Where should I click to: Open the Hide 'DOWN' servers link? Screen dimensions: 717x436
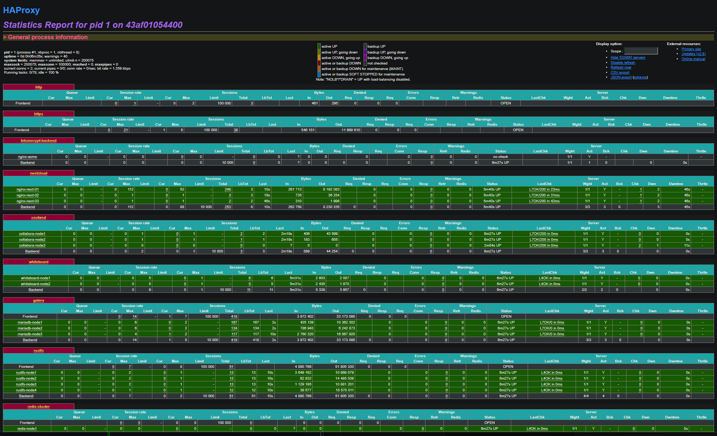[628, 58]
